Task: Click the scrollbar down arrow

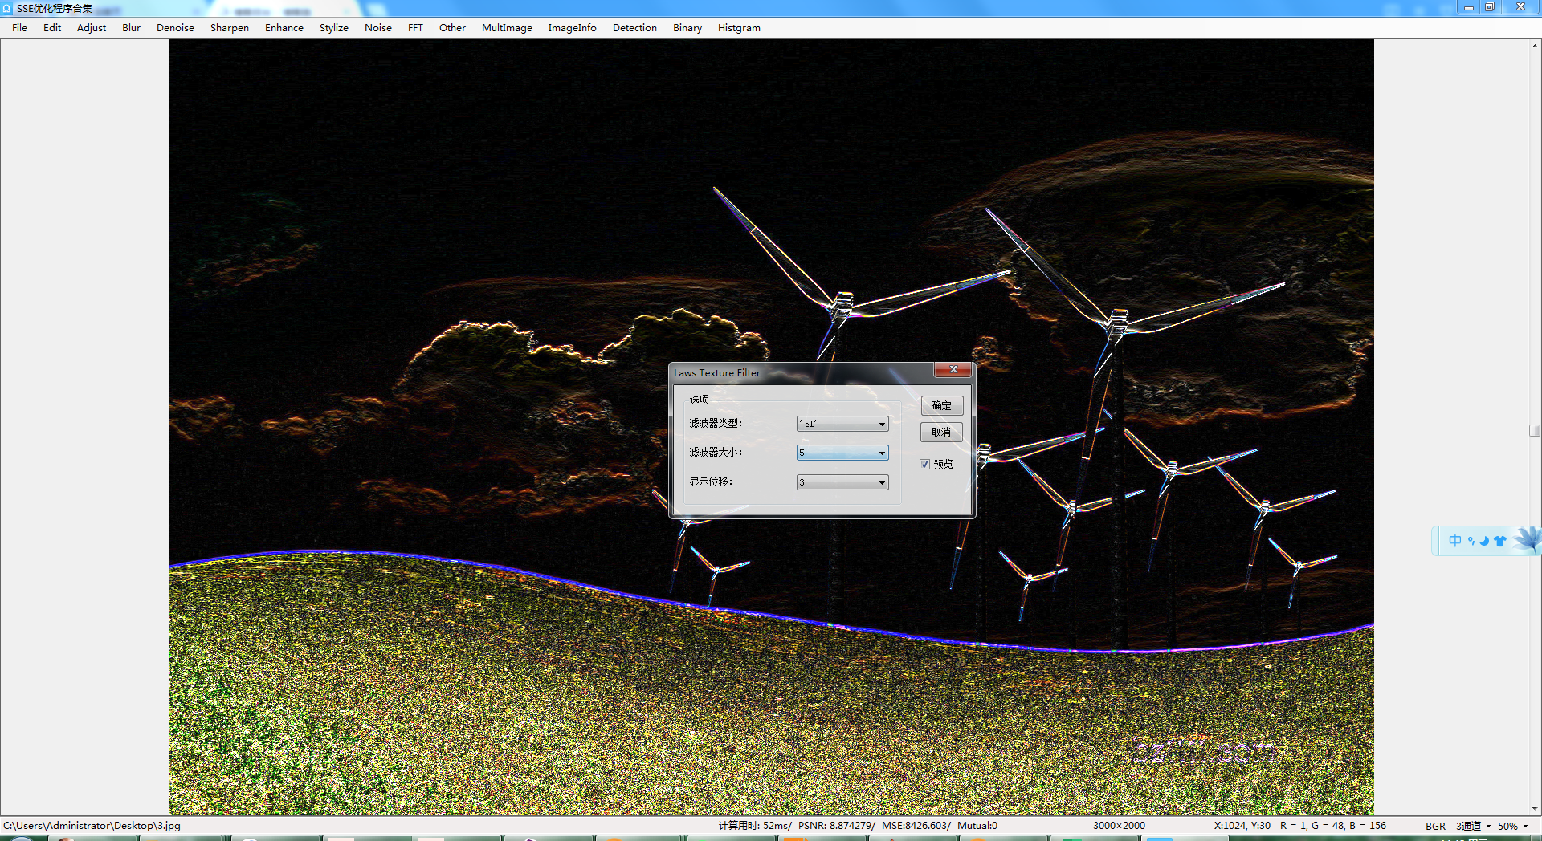Action: (x=1535, y=809)
